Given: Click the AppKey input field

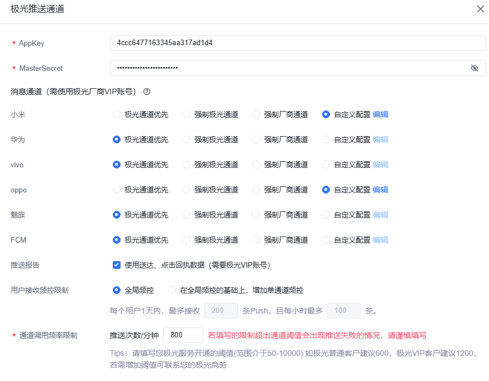Looking at the screenshot, I should [x=298, y=43].
